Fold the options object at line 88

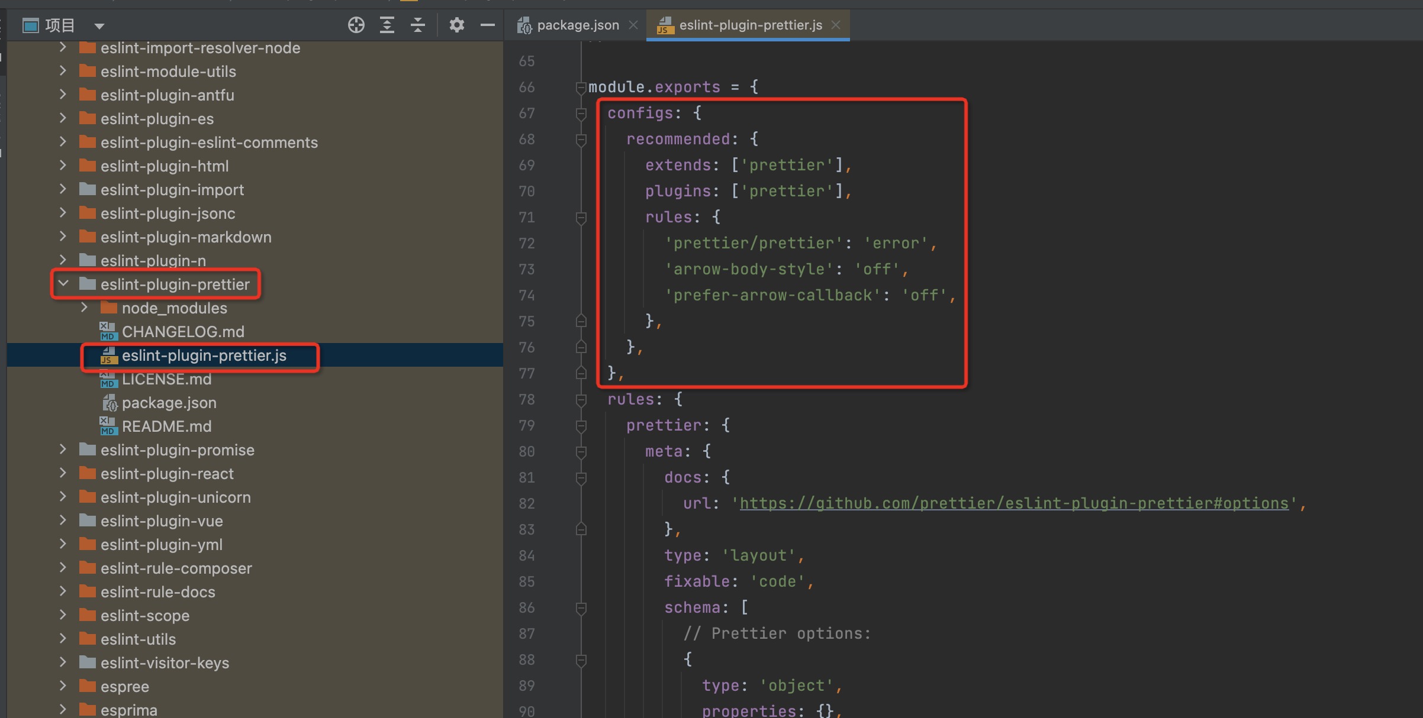[581, 660]
